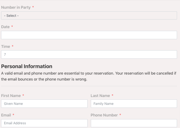
Task: Focus the Email Address input field
Action: [44, 123]
